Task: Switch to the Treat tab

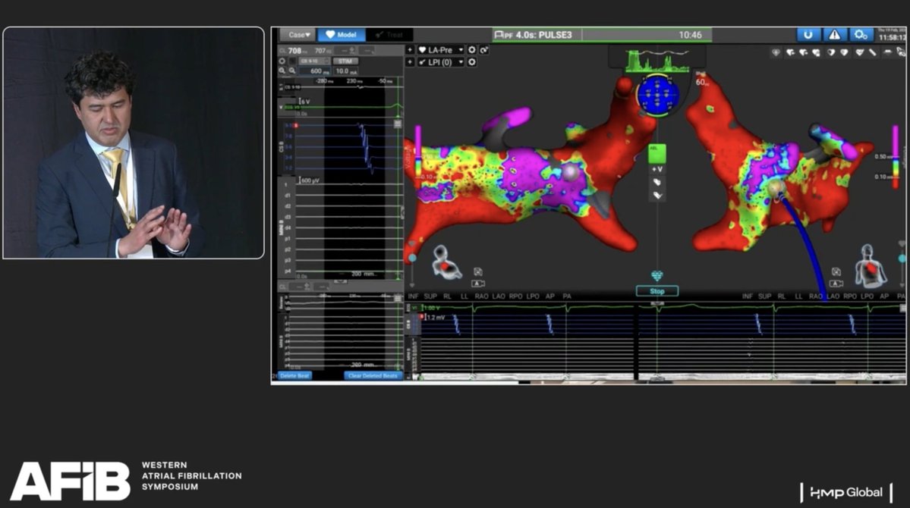Action: pos(389,35)
